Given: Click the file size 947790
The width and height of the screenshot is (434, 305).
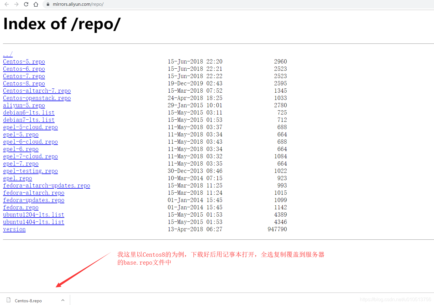Looking at the screenshot, I should pos(277,229).
